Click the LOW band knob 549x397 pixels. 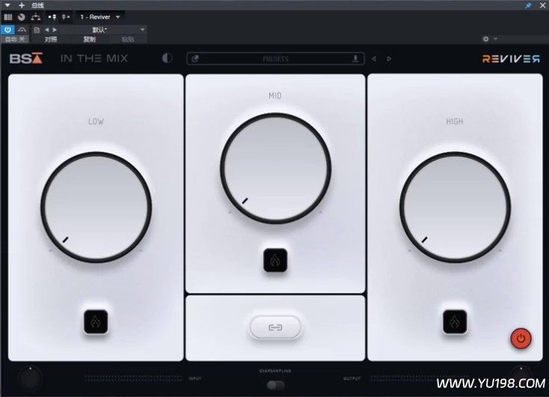[x=96, y=207]
